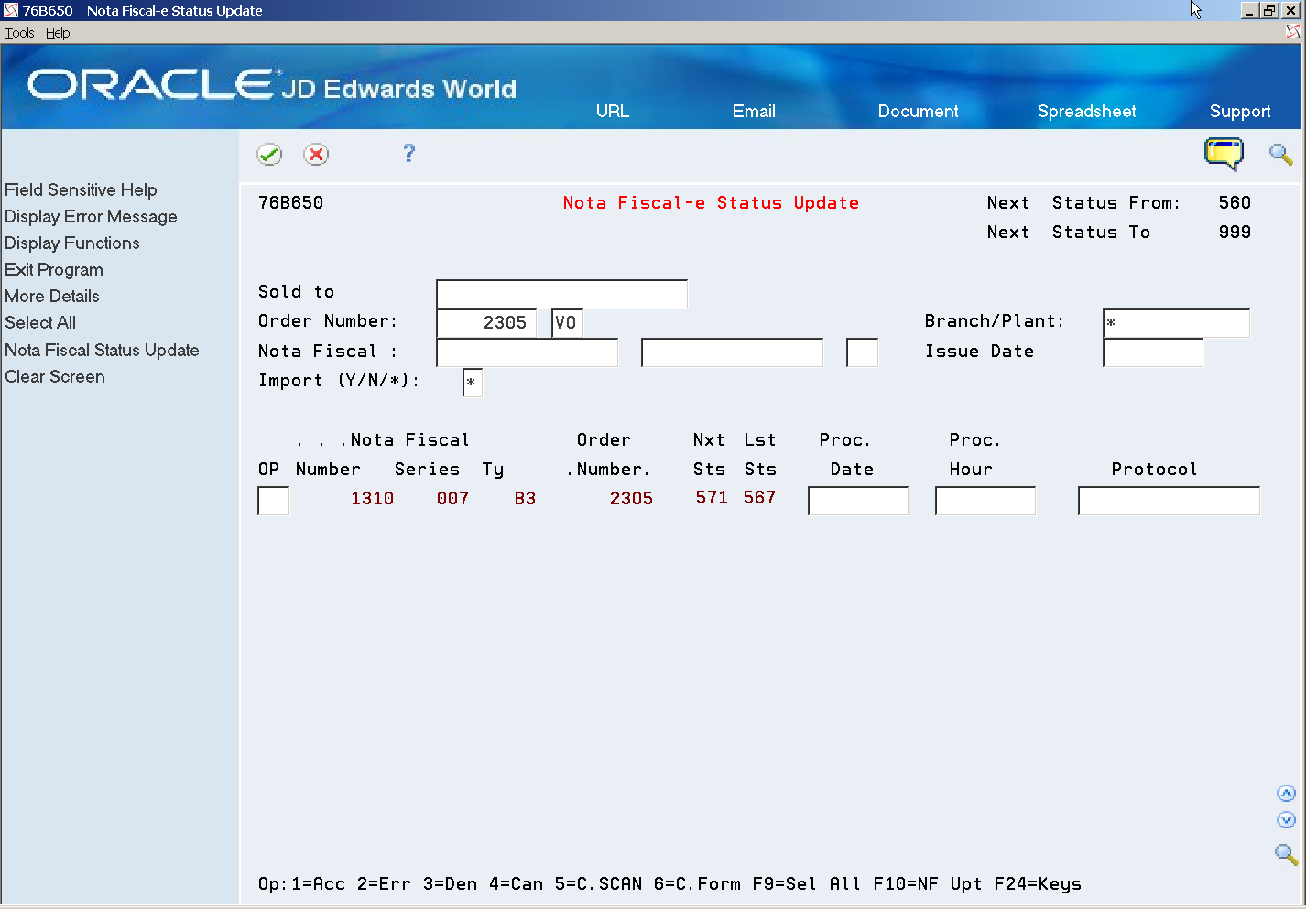The width and height of the screenshot is (1306, 909).
Task: Run Nota Fiscal Status Update
Action: 102,350
